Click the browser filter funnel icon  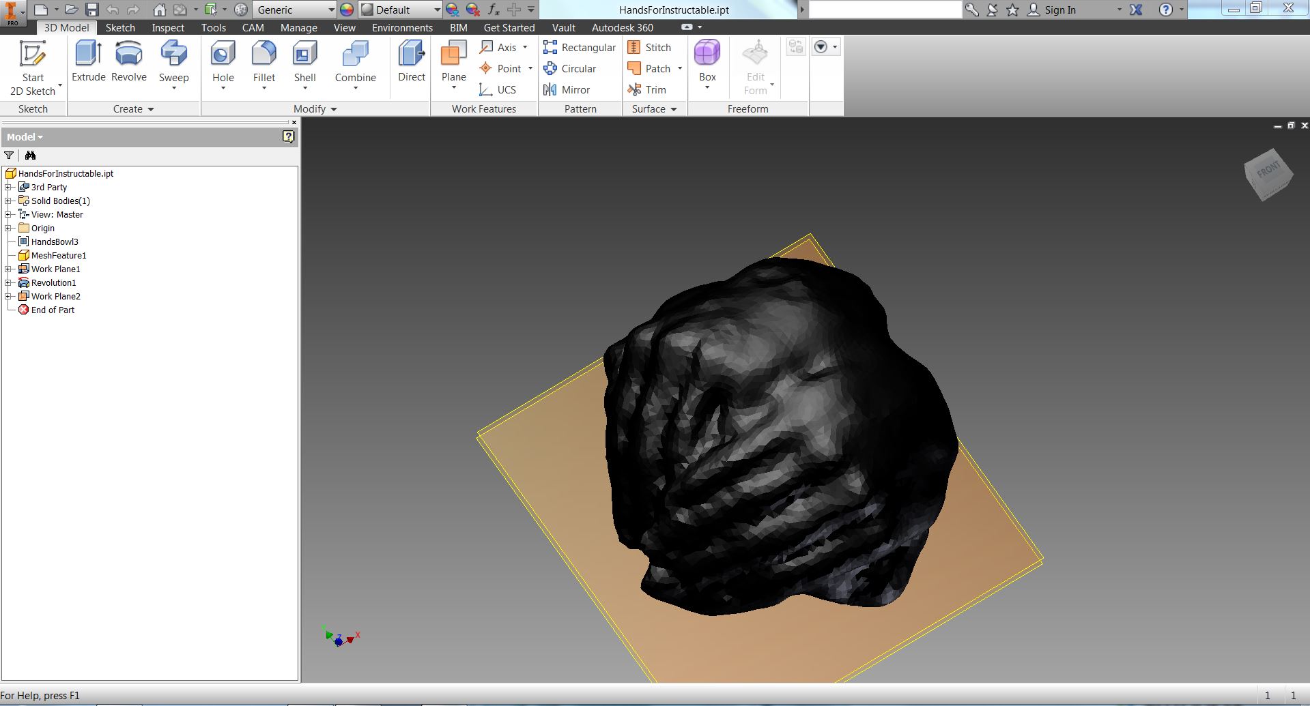[x=9, y=155]
